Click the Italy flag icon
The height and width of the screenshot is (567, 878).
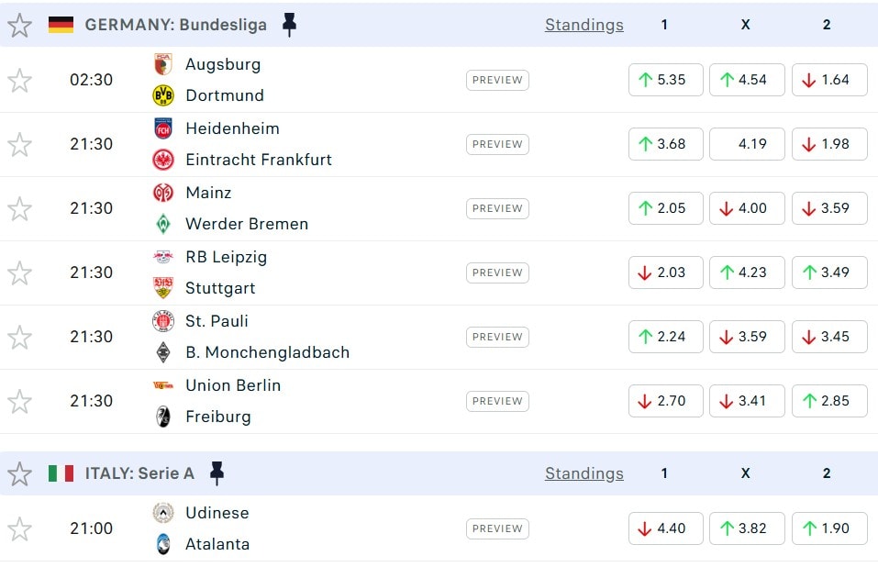click(x=61, y=473)
